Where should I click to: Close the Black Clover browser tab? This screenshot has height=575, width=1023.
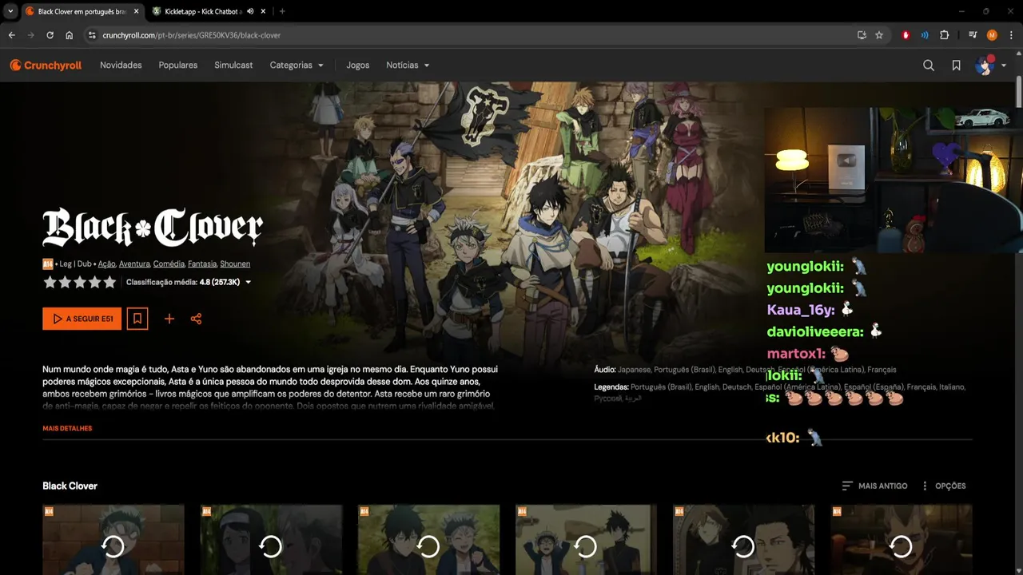point(136,11)
